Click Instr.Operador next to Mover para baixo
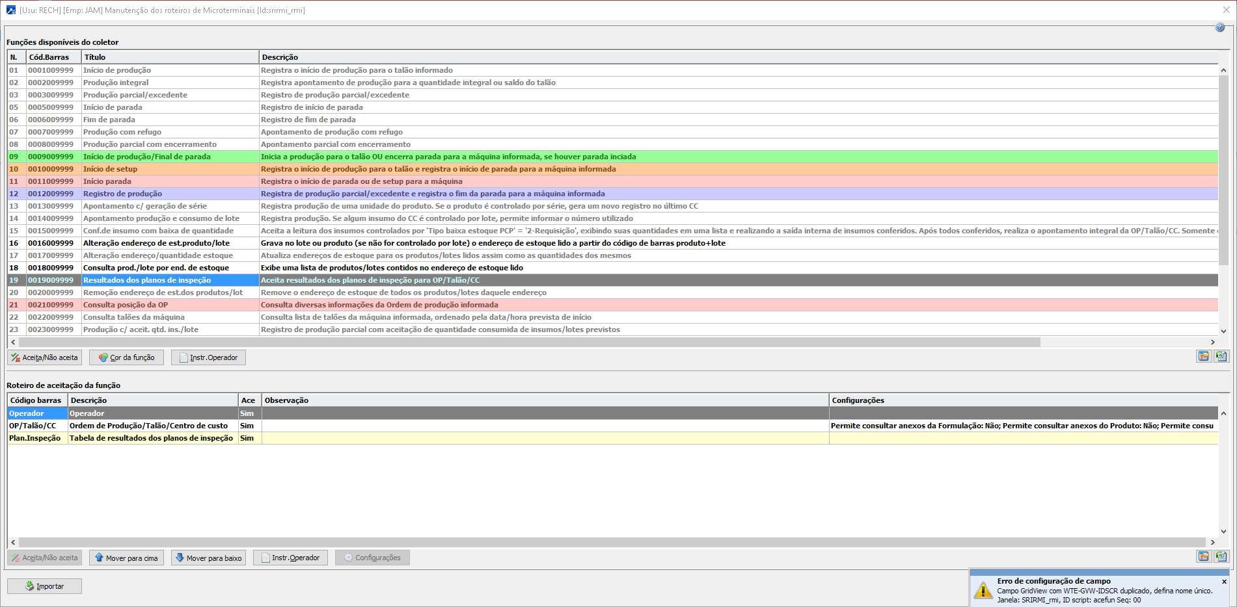Image resolution: width=1237 pixels, height=607 pixels. click(x=290, y=558)
